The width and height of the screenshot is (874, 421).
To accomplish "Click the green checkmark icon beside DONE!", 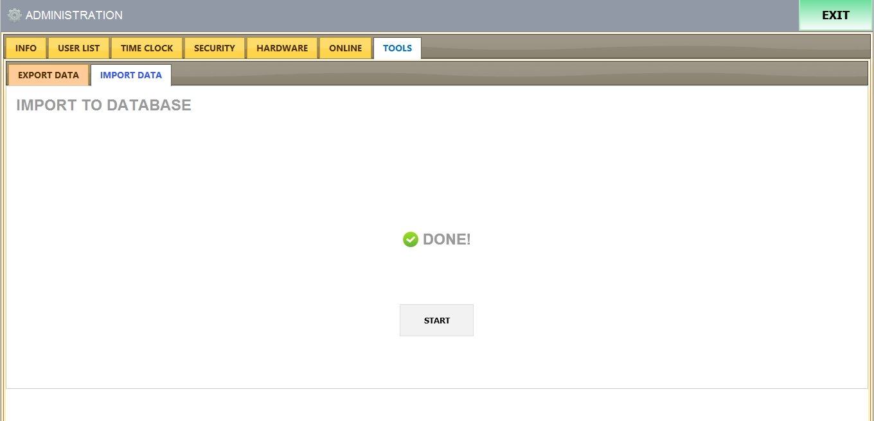I will [x=410, y=239].
